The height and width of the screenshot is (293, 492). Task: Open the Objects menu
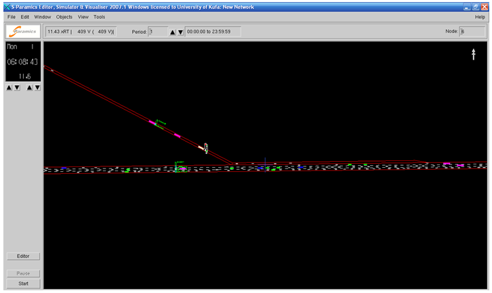pos(64,16)
